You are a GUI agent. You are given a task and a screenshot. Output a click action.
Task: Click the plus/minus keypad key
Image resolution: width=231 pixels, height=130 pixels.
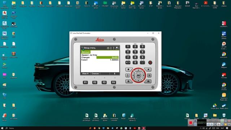tap(128, 62)
